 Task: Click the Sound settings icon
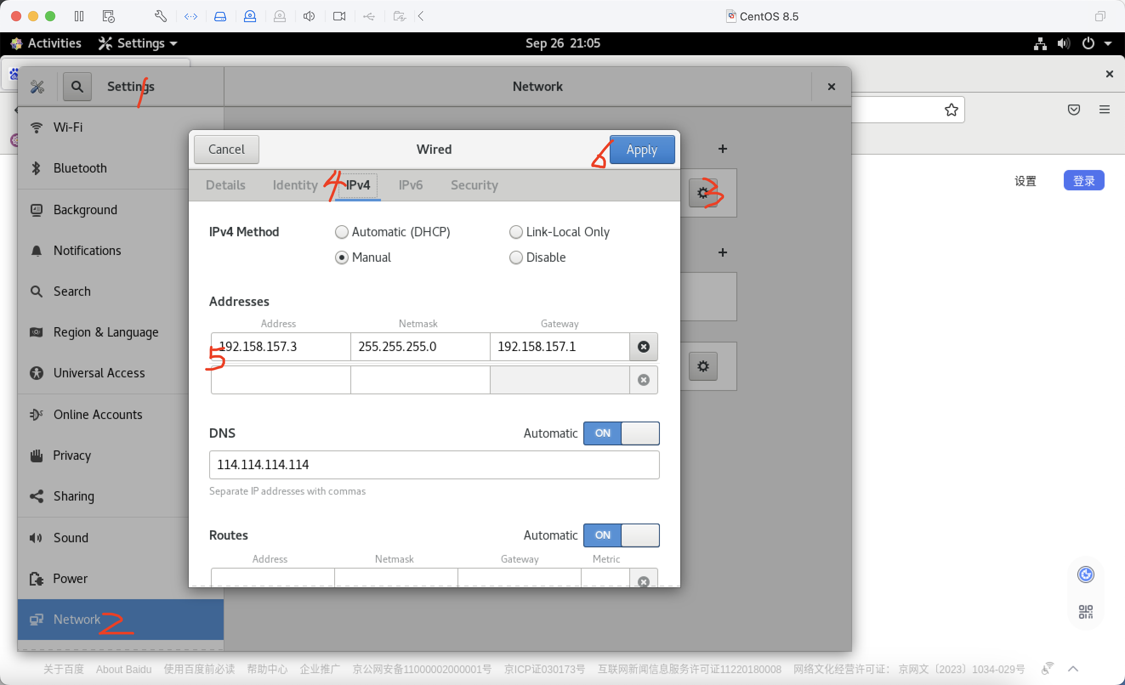tap(37, 537)
